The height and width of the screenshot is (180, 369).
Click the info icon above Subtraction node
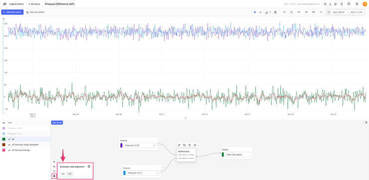[195, 145]
